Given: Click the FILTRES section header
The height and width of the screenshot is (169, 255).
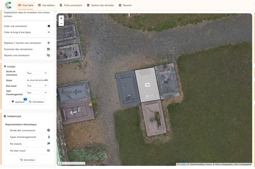Looking at the screenshot, I should pos(10,67).
